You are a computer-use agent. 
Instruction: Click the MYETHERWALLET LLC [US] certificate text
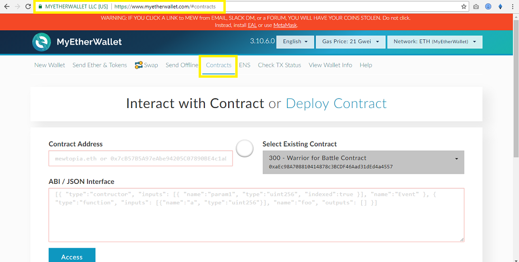(x=77, y=7)
